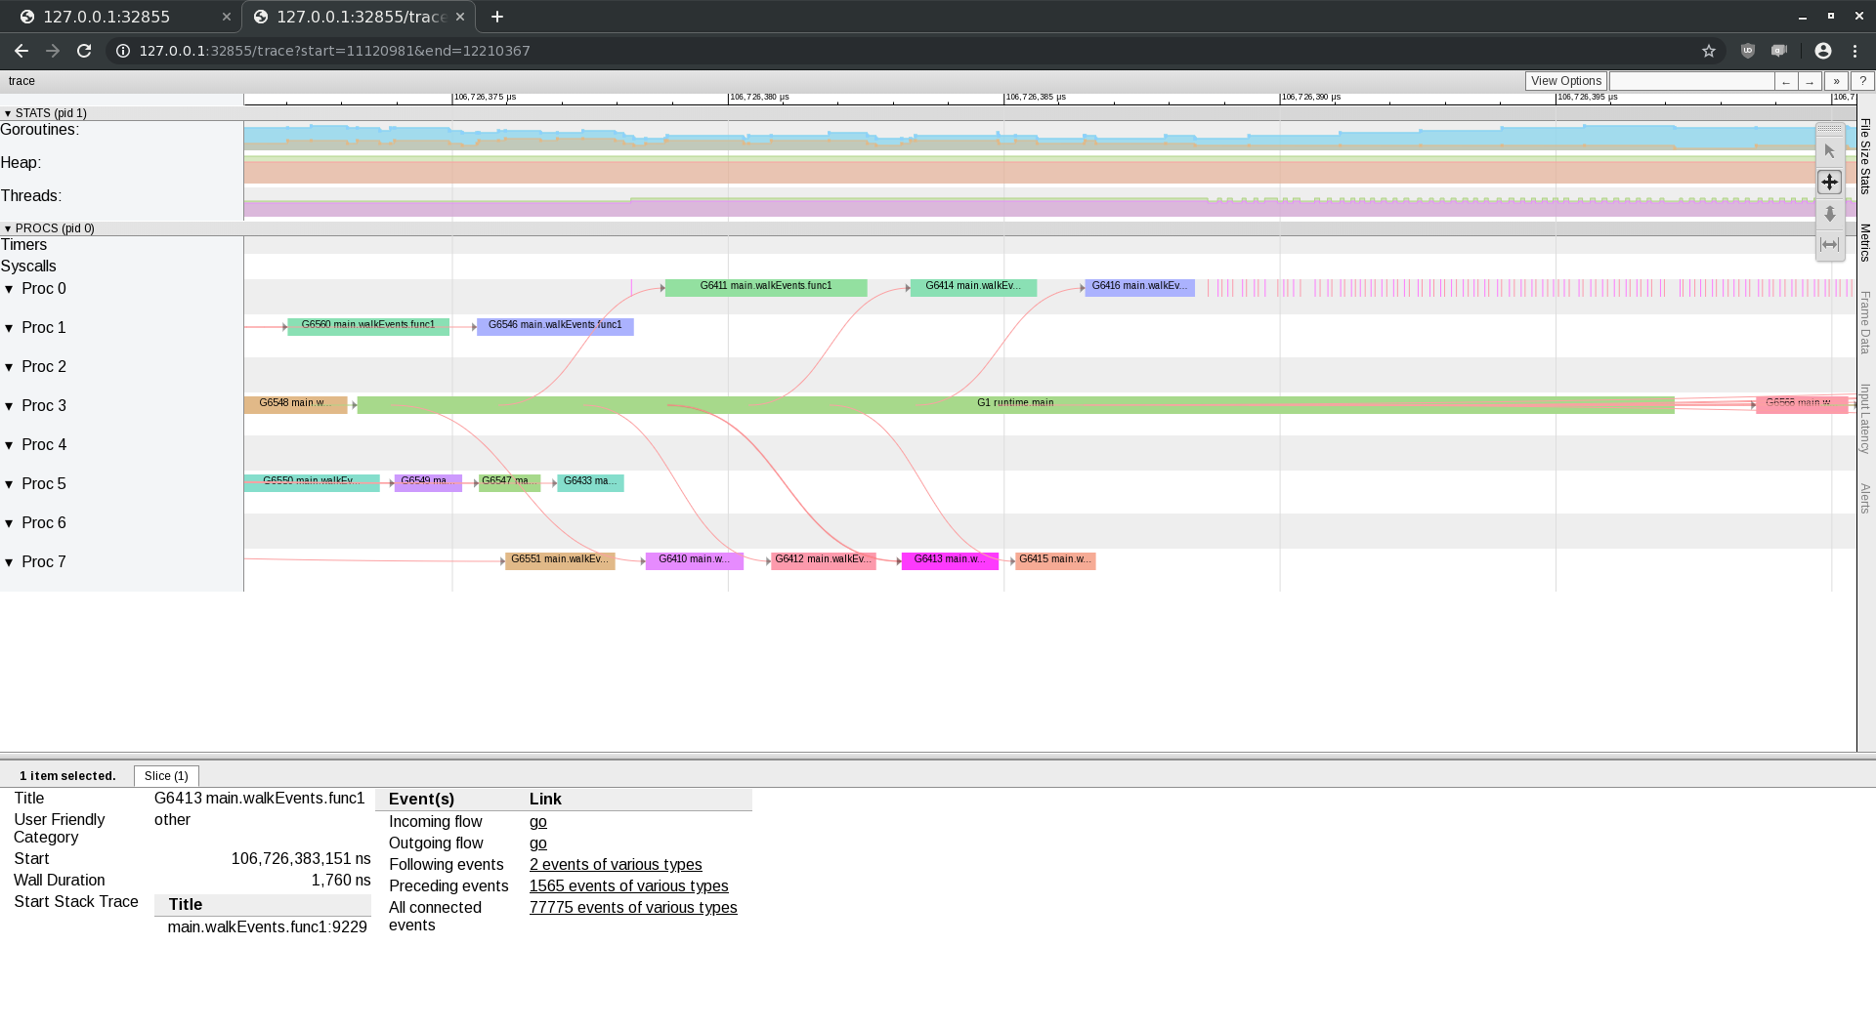1876x1028 pixels.
Task: Collapse the Proc 4 track
Action: pyautogui.click(x=10, y=445)
